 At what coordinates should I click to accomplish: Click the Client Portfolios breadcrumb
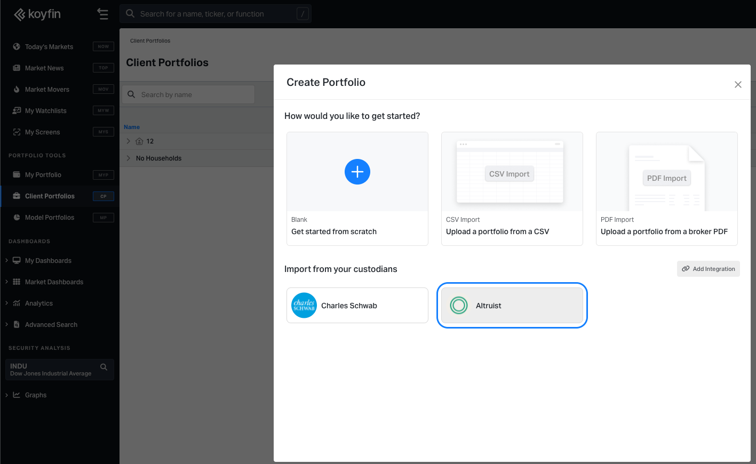(x=150, y=41)
